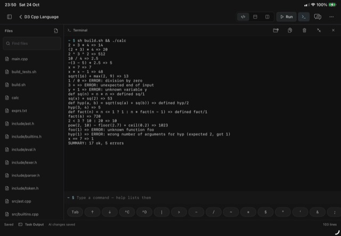
Task: Copy terminal output icon
Action: click(290, 30)
